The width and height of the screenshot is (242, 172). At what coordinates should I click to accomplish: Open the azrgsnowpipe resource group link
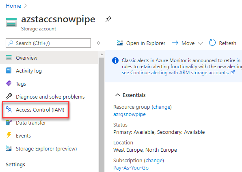(130, 114)
